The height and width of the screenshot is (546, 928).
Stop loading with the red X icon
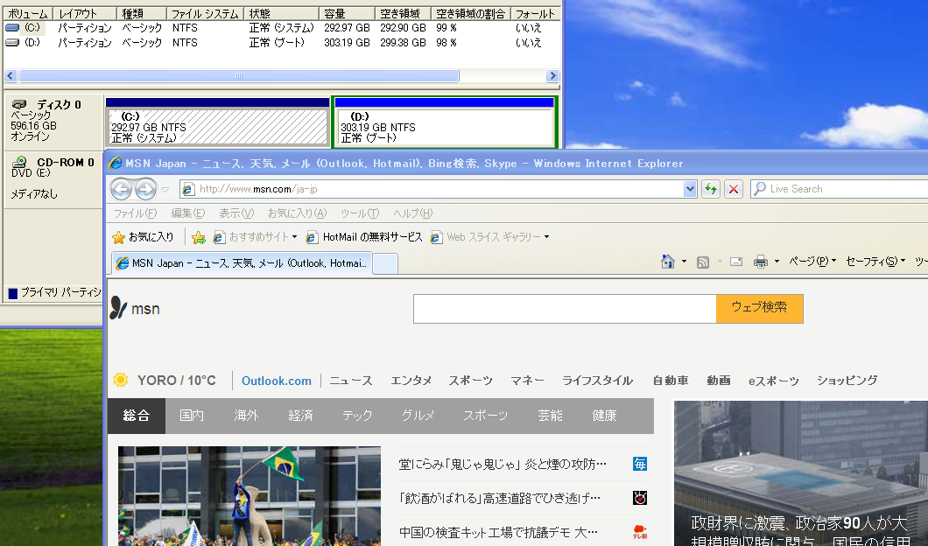(x=734, y=189)
